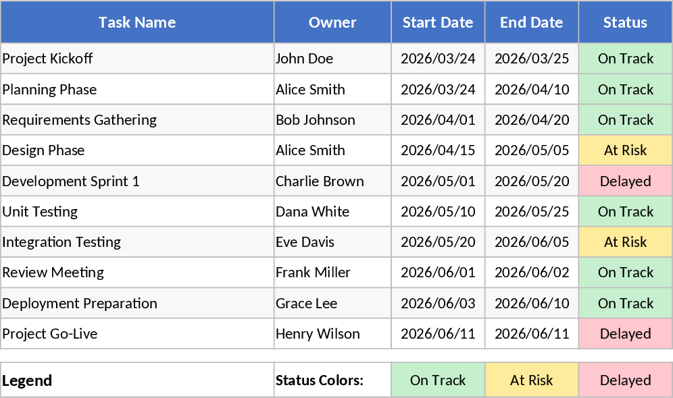Screen dimensions: 673x398
Task: Select the At Risk legend swatch
Action: coord(531,380)
